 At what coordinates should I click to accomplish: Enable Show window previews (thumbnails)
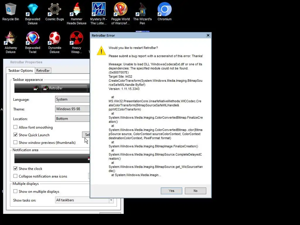click(15, 142)
